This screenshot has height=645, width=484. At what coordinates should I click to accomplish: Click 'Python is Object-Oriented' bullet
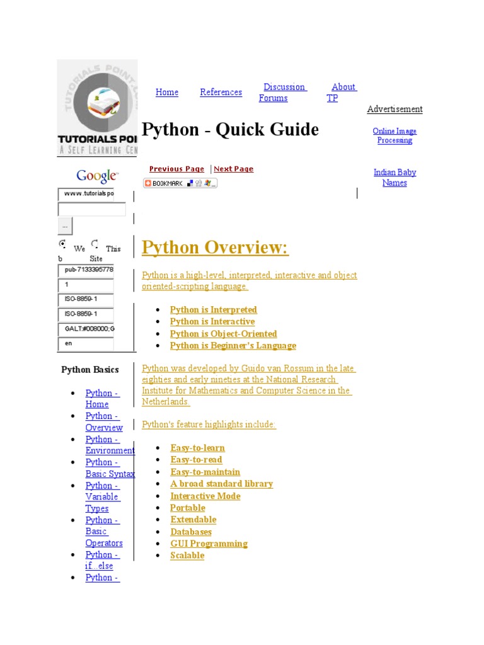(224, 334)
